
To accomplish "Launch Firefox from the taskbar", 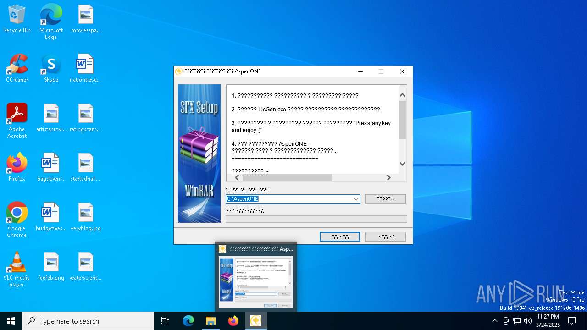I will tap(233, 321).
